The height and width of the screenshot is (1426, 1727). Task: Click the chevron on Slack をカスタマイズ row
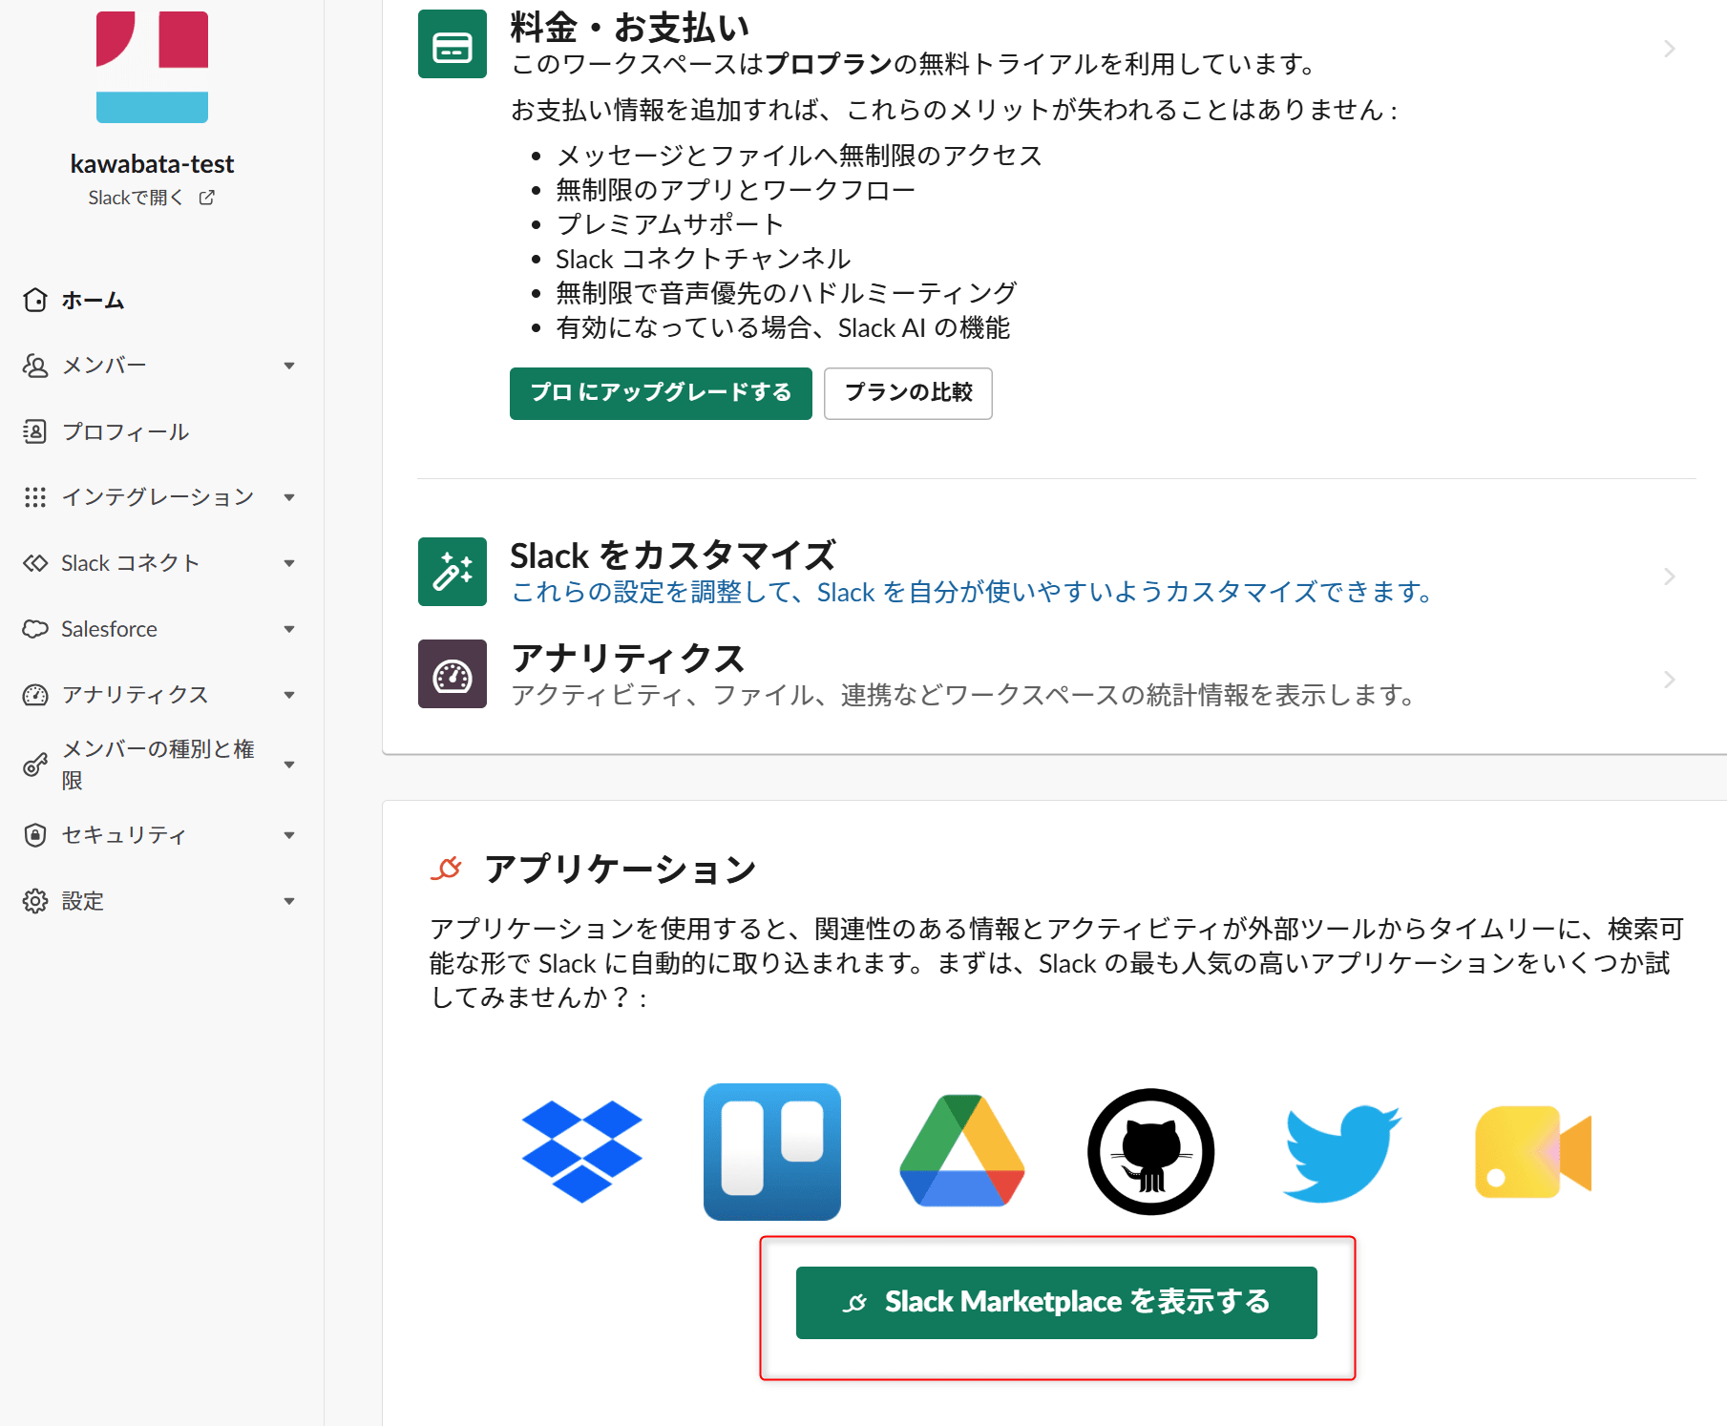1670,577
